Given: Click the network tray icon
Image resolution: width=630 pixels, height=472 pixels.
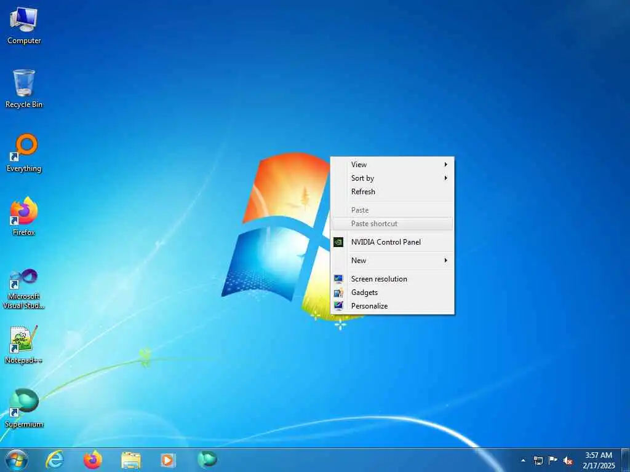Looking at the screenshot, I should 538,460.
